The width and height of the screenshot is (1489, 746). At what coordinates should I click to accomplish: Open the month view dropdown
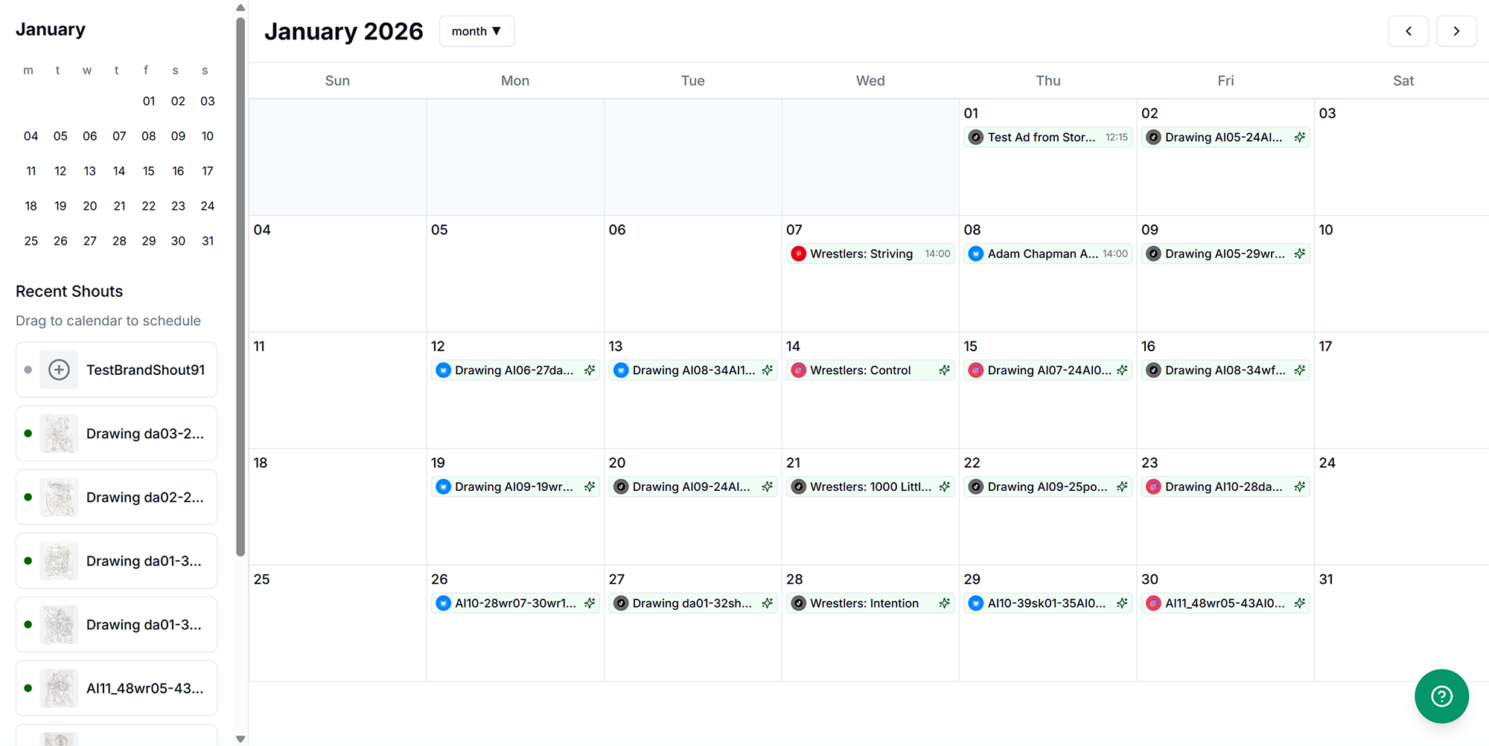(x=476, y=31)
